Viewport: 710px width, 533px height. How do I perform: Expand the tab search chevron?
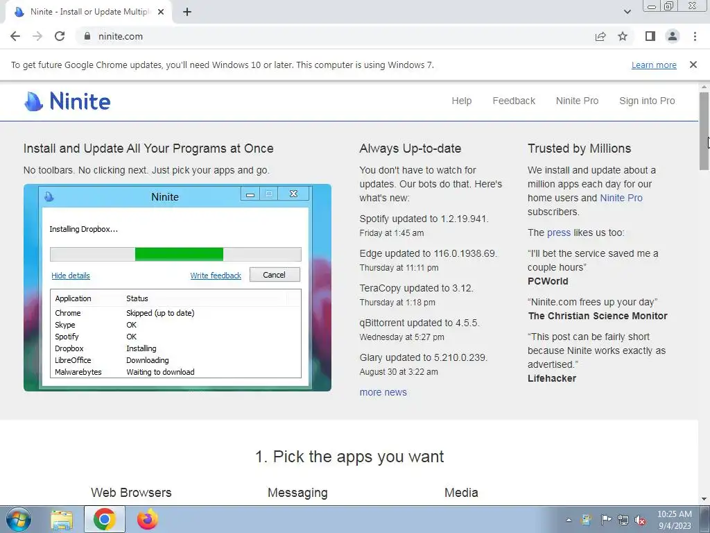(x=627, y=12)
